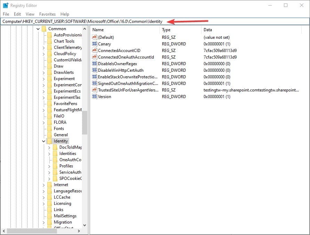Screen dimensions: 310x235
Task: Click tree pane scroll down arrow
Action: 84,225
